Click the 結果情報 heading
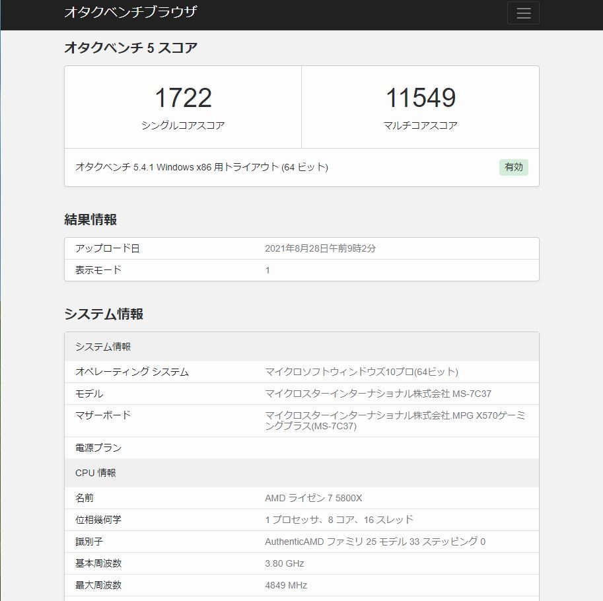 pyautogui.click(x=90, y=219)
